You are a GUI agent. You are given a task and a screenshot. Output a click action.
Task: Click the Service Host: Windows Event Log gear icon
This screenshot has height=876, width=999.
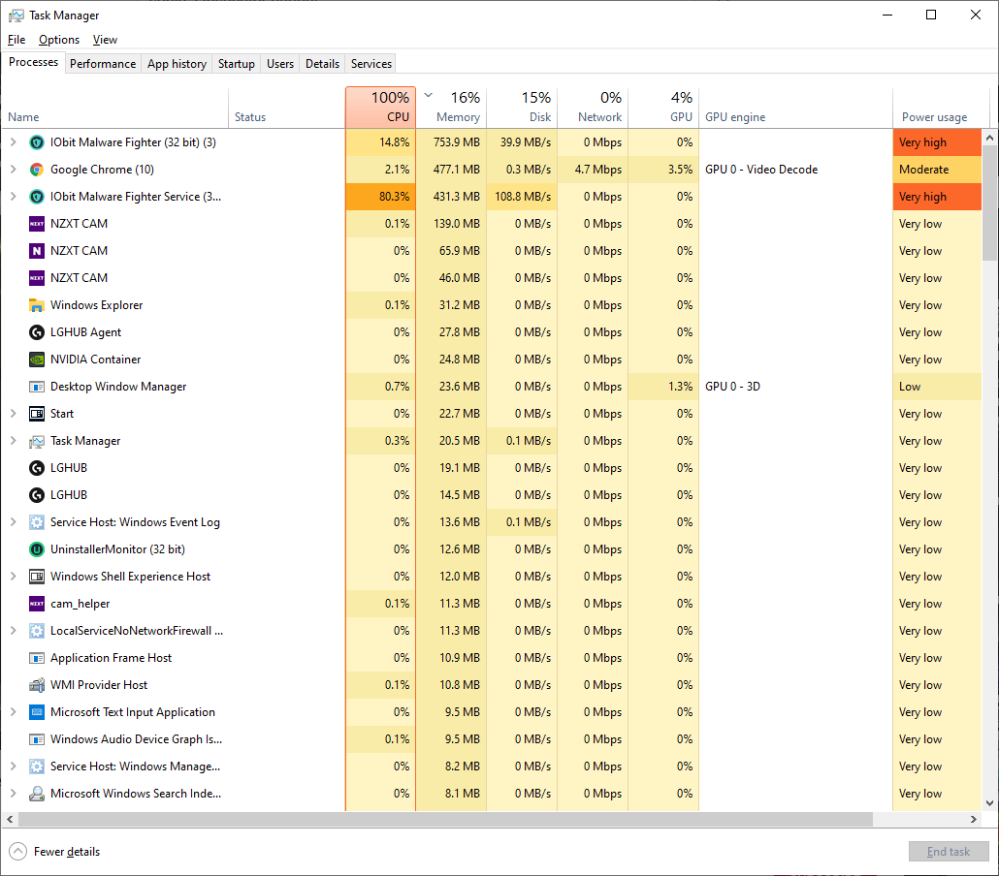(x=37, y=522)
